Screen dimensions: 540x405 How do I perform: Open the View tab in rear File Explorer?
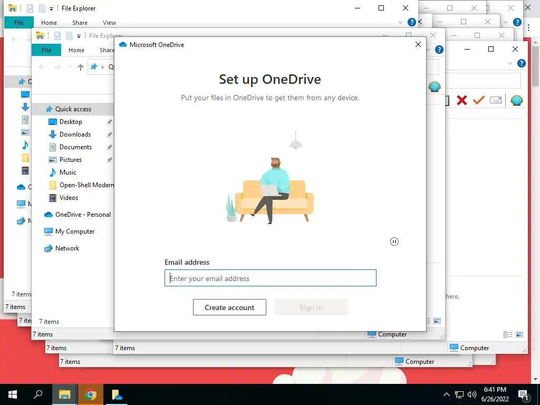click(x=109, y=23)
